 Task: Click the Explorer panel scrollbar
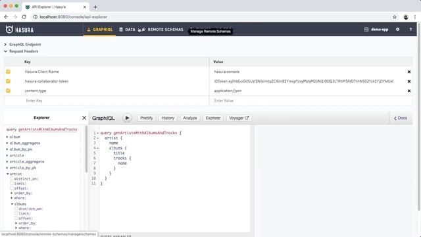tap(86, 149)
